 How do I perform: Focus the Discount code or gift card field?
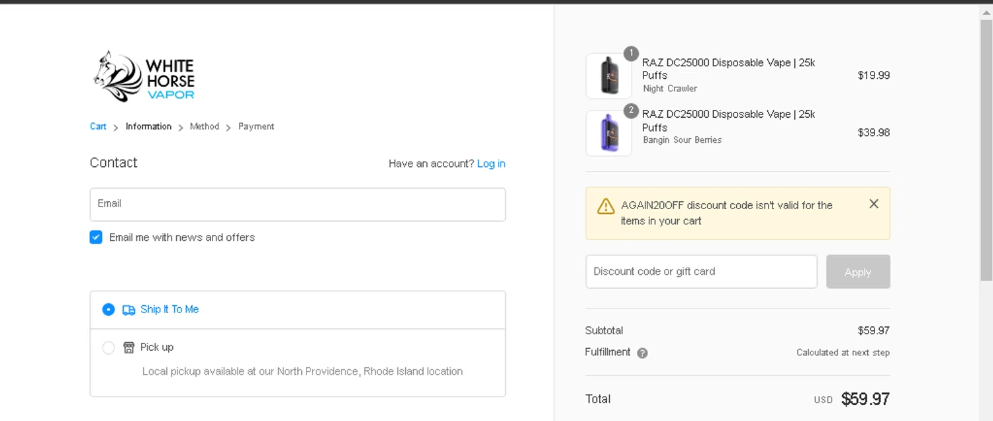(x=702, y=271)
